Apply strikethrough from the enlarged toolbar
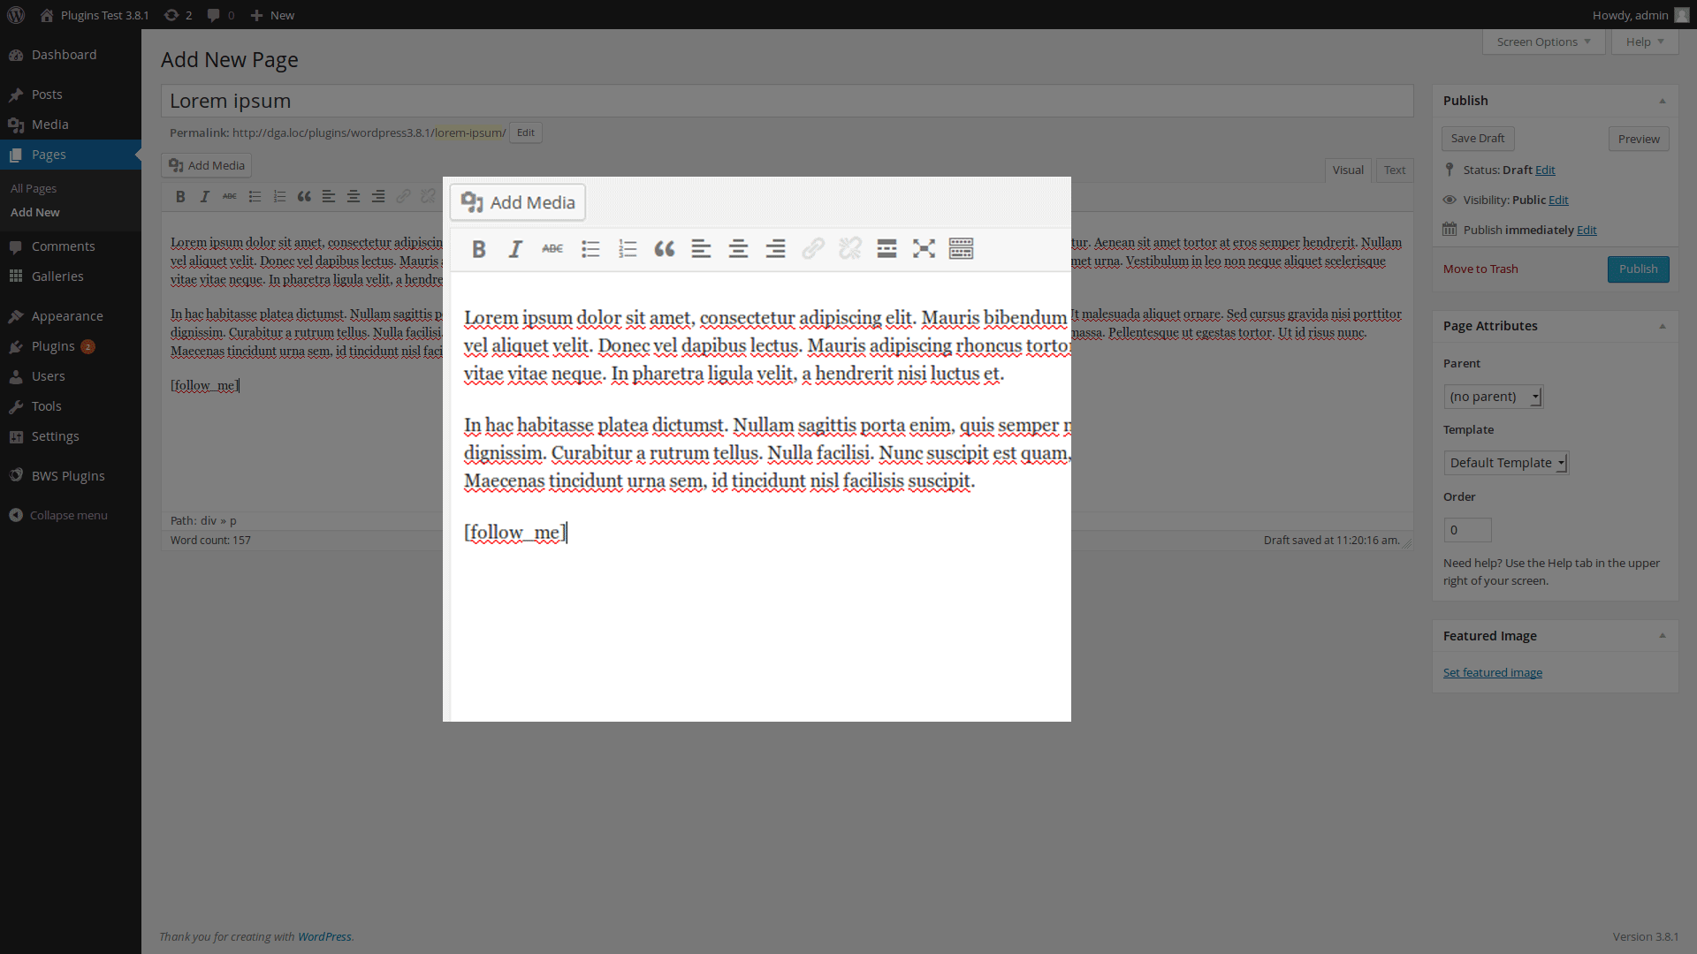Image resolution: width=1697 pixels, height=954 pixels. tap(552, 249)
